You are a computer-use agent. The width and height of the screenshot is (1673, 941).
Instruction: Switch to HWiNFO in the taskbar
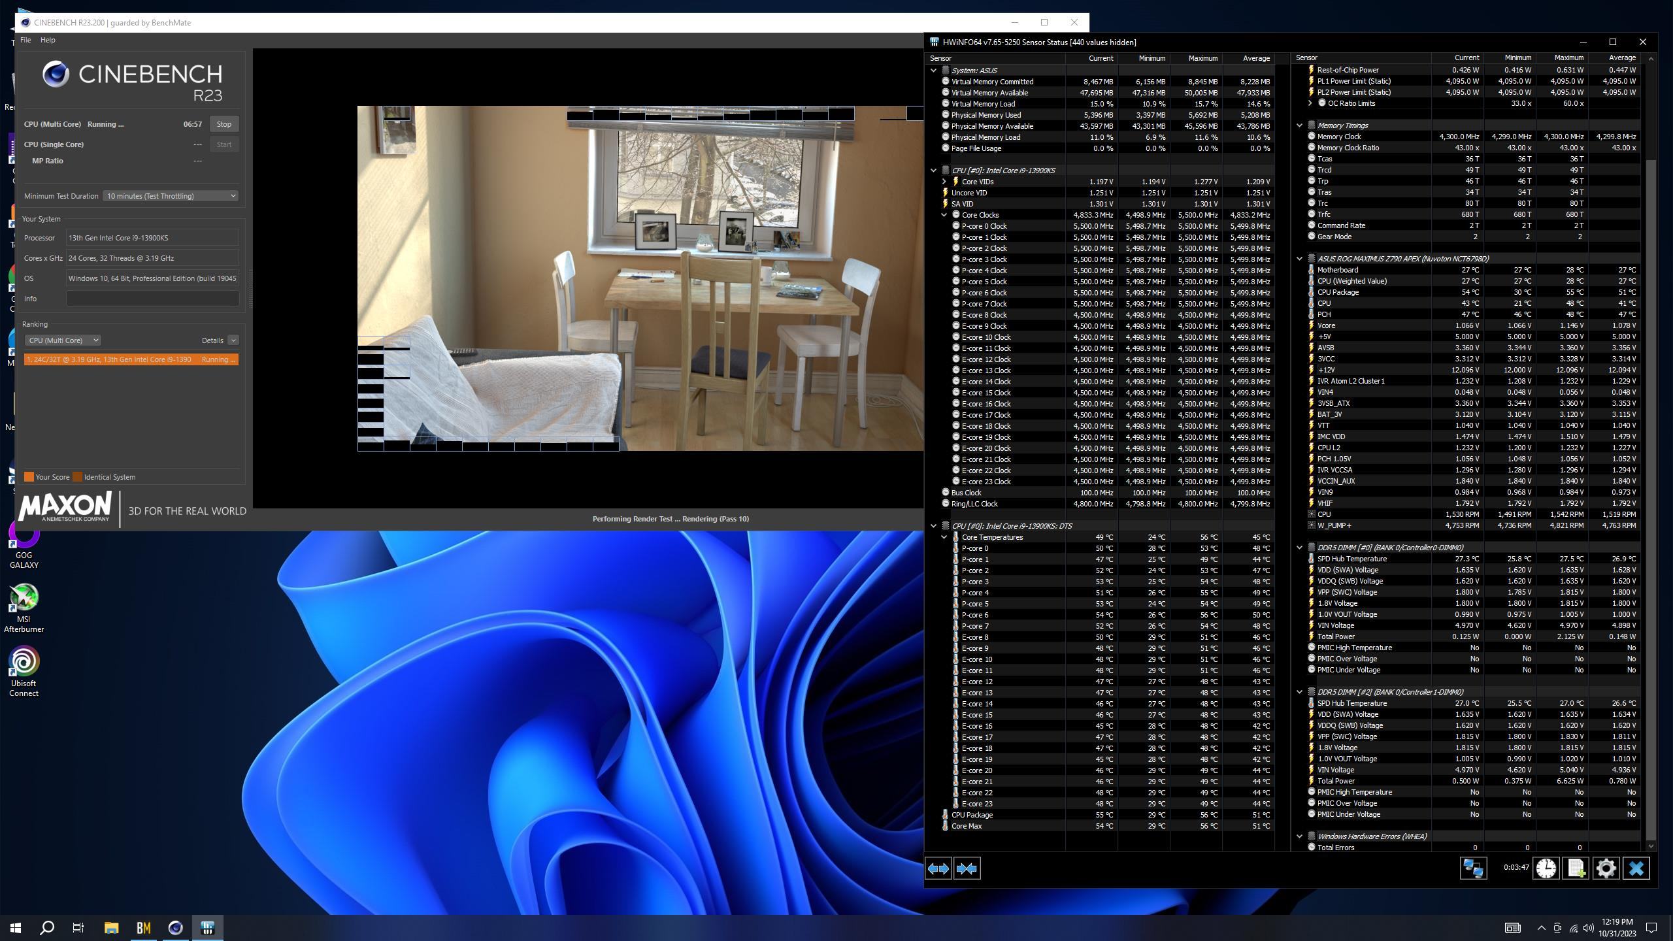coord(208,927)
